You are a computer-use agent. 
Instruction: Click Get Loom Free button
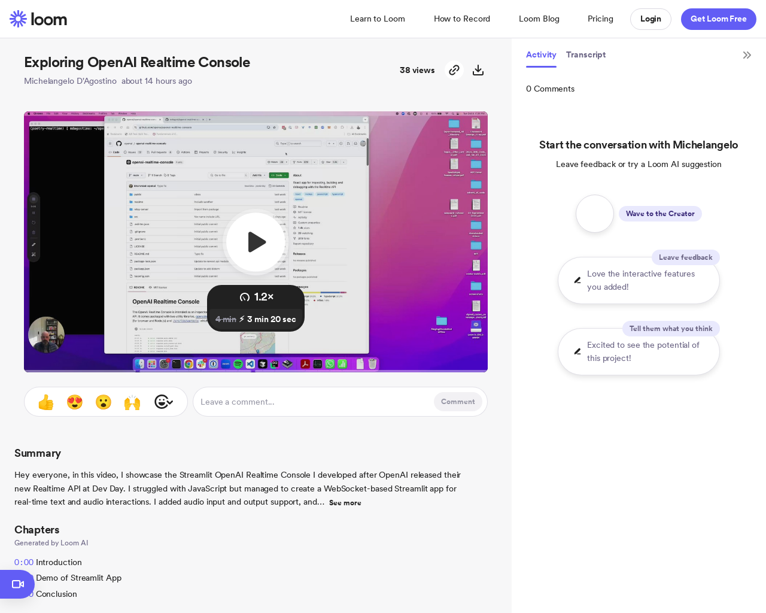point(719,19)
